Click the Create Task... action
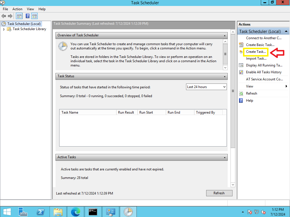 (256, 52)
